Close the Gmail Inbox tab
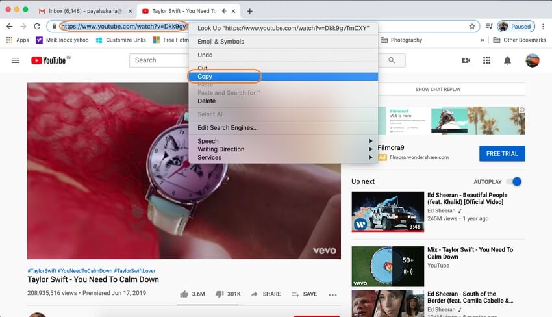 pos(131,11)
